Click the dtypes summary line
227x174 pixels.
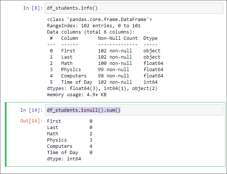(x=102, y=88)
